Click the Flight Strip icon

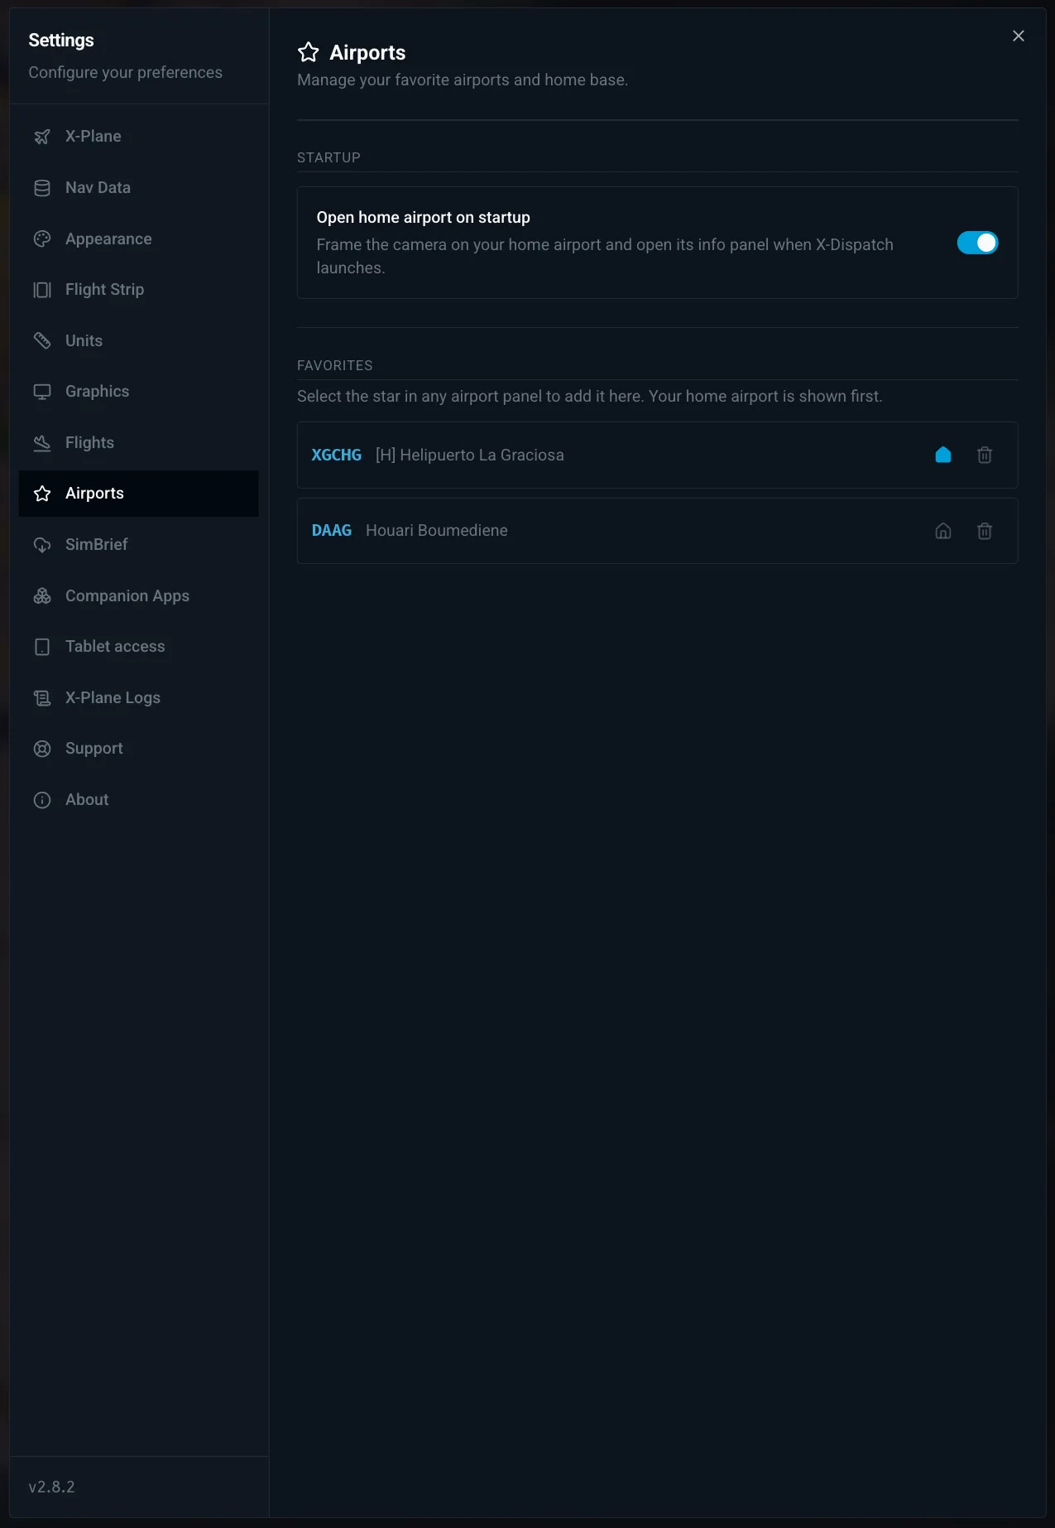(x=42, y=290)
